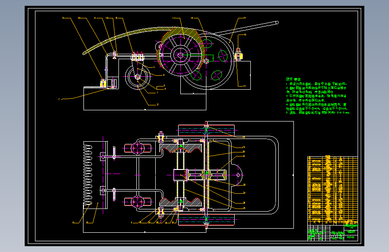Click the green 技术要求 heading text
389x252 pixels.
293,79
